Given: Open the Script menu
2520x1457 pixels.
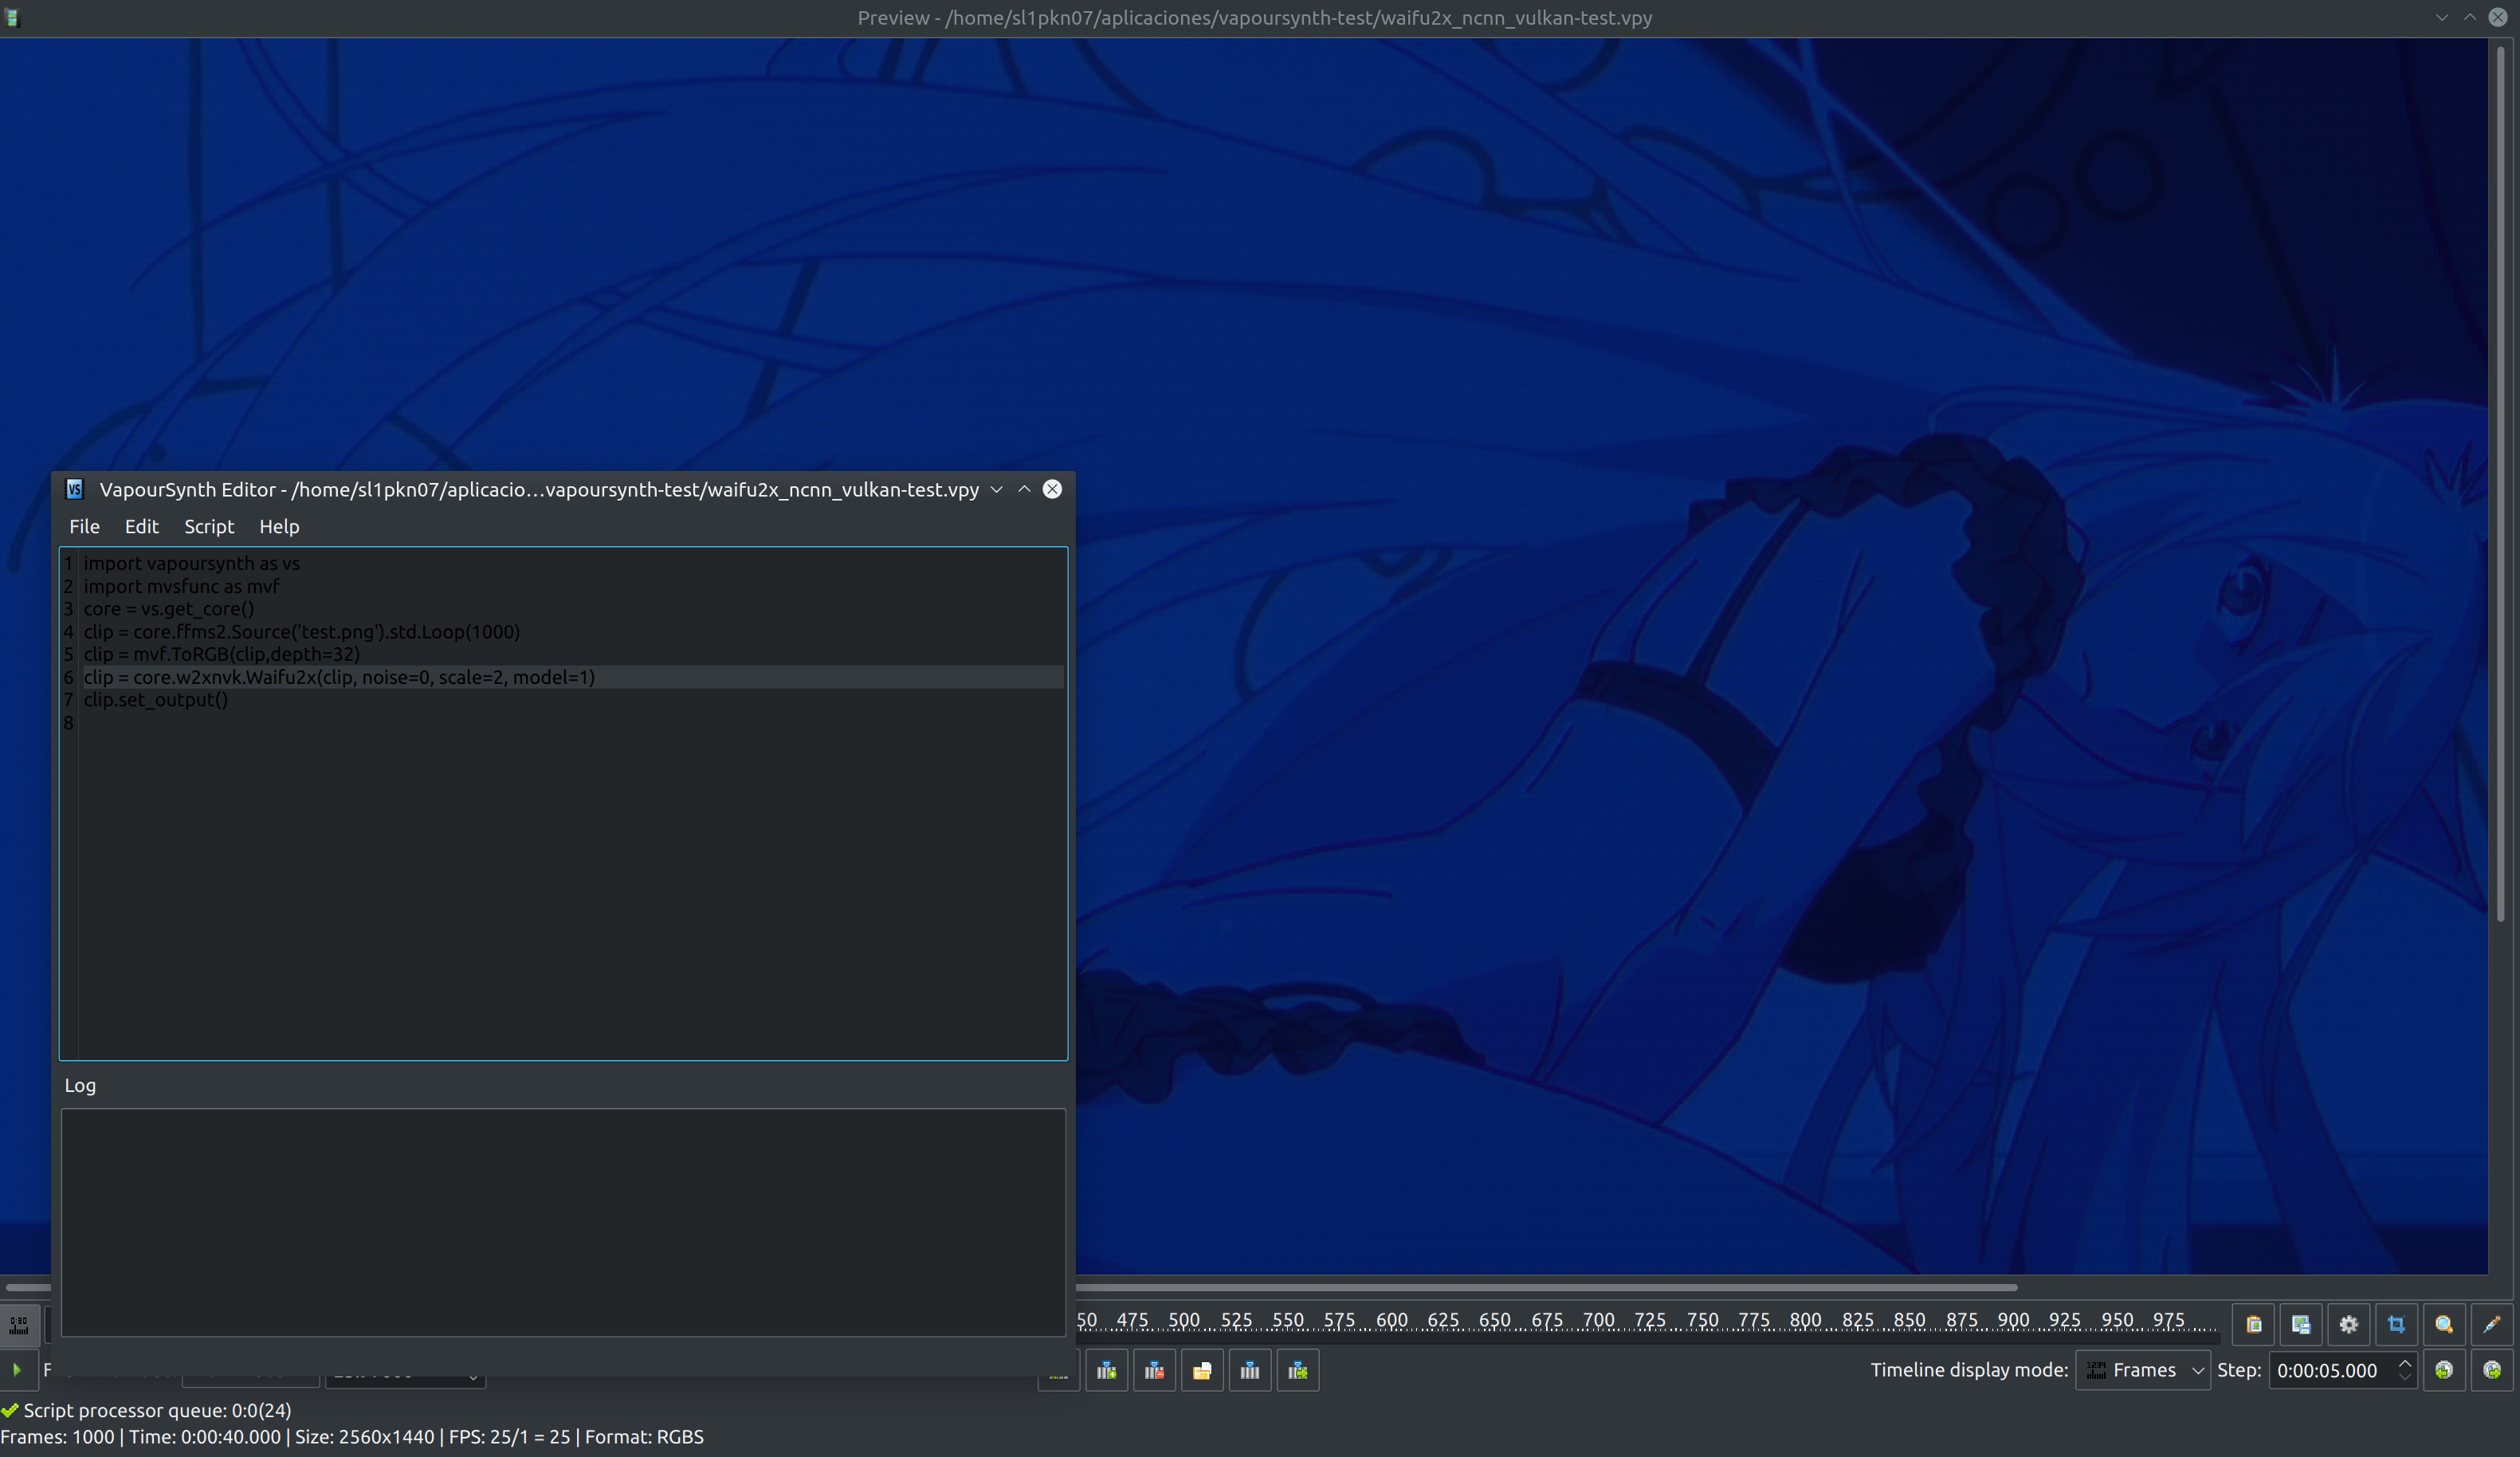Looking at the screenshot, I should click(208, 526).
